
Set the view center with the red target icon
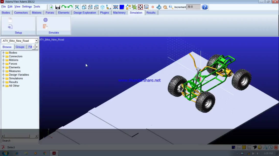click(x=153, y=7)
